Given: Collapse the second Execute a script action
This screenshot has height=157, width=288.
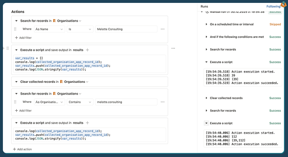Looking at the screenshot, I should 16,123.
